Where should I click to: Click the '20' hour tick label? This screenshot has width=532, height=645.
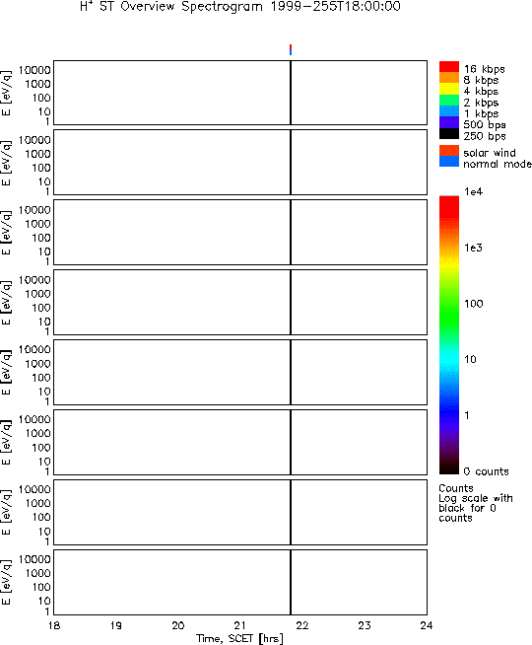point(178,625)
